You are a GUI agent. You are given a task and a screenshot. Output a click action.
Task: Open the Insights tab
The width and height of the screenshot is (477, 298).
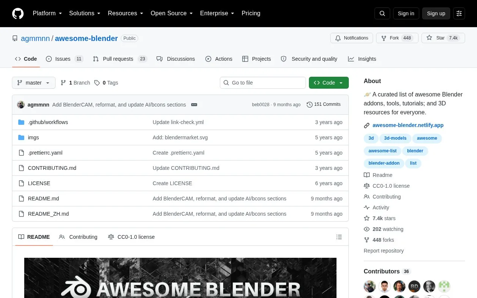click(x=362, y=59)
